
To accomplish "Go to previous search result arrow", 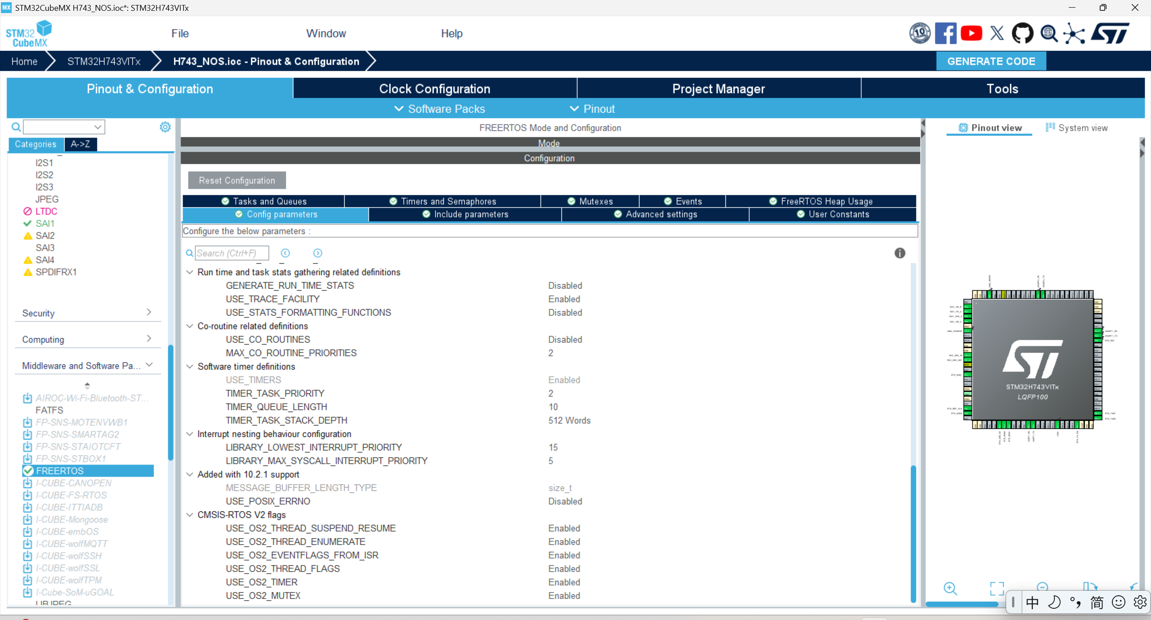I will (286, 253).
